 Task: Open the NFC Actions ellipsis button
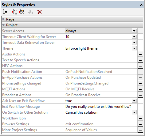point(140,66)
